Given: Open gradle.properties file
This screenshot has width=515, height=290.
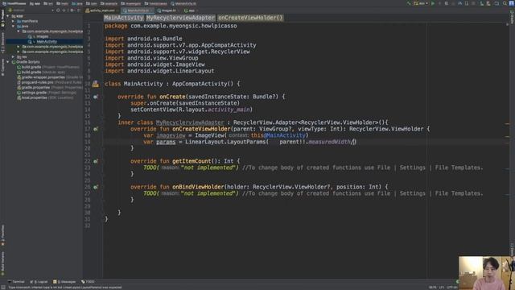Looking at the screenshot, I should (50, 88).
